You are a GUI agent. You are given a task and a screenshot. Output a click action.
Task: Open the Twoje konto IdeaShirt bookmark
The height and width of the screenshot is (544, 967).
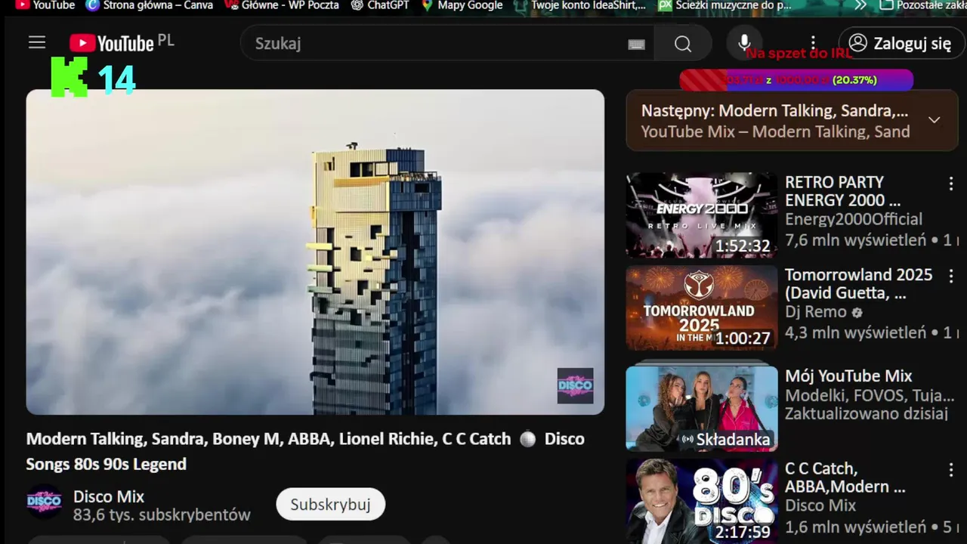pos(580,5)
